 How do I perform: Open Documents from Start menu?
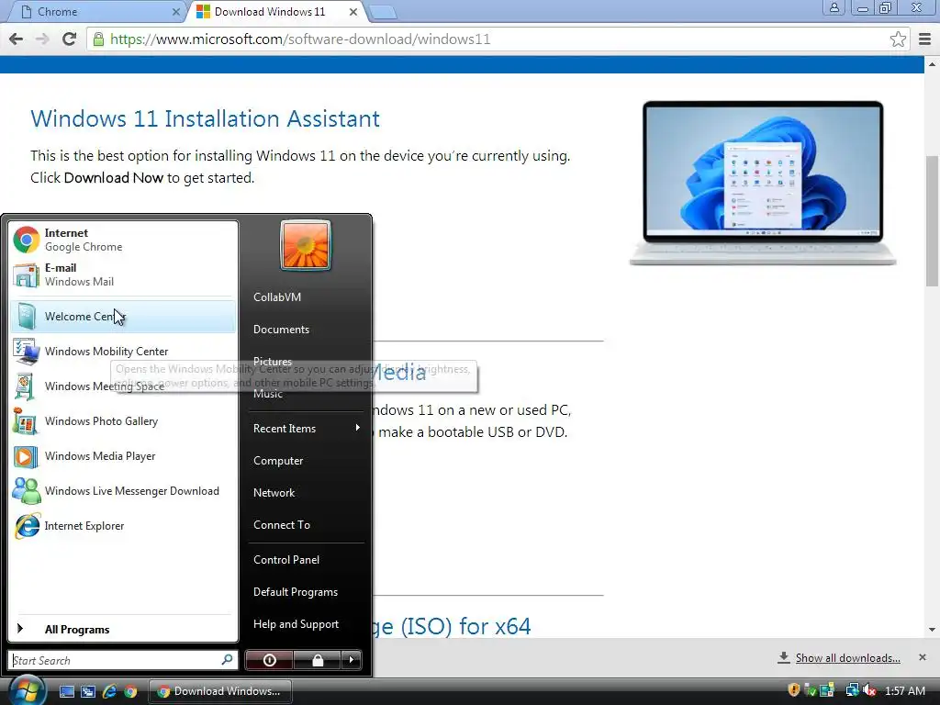tap(281, 330)
